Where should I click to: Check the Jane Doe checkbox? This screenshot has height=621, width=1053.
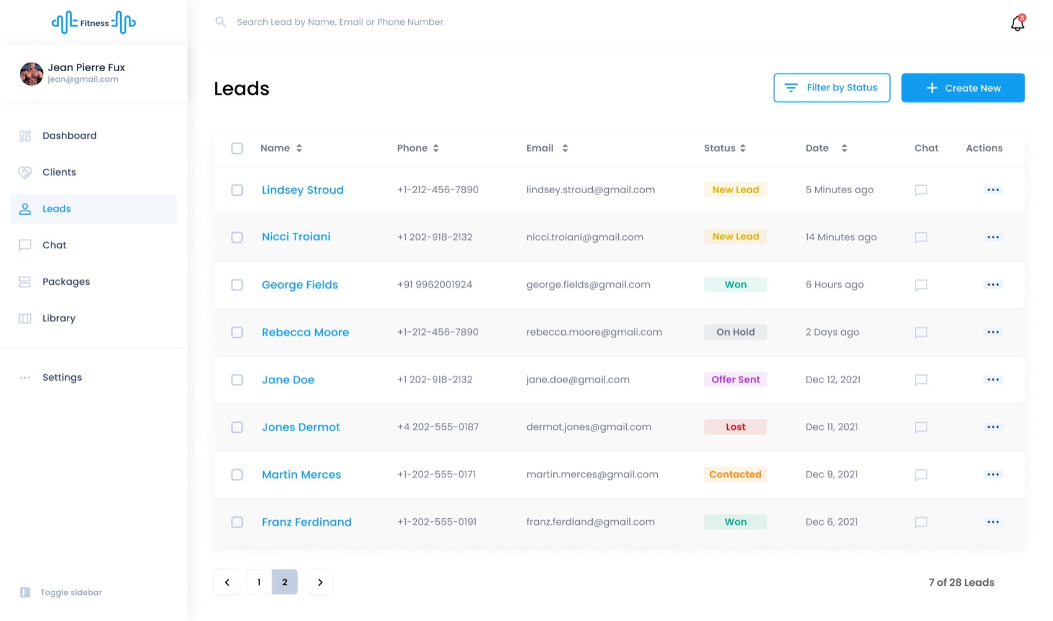point(237,380)
